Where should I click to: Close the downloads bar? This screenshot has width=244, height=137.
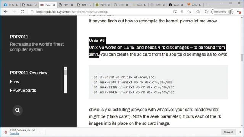[x=240, y=132]
